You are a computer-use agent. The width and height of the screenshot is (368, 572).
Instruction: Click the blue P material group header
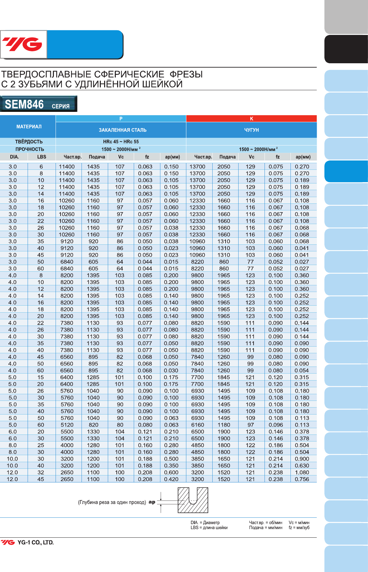click(121, 119)
